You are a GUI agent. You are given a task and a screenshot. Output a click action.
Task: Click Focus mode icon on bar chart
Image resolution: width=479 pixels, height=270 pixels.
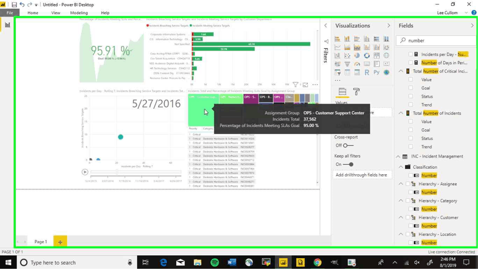[305, 85]
